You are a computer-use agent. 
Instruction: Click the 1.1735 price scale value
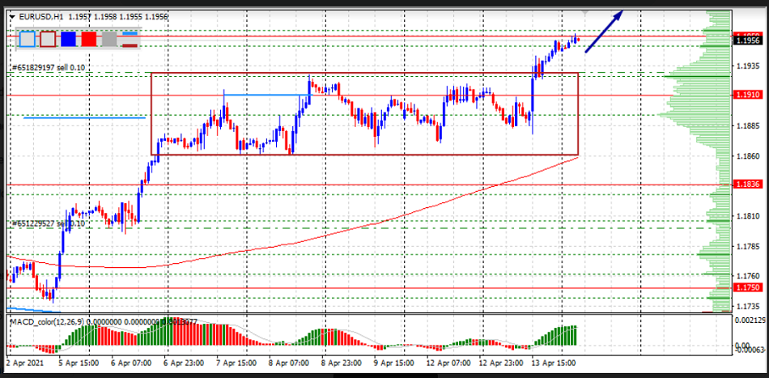coord(747,307)
